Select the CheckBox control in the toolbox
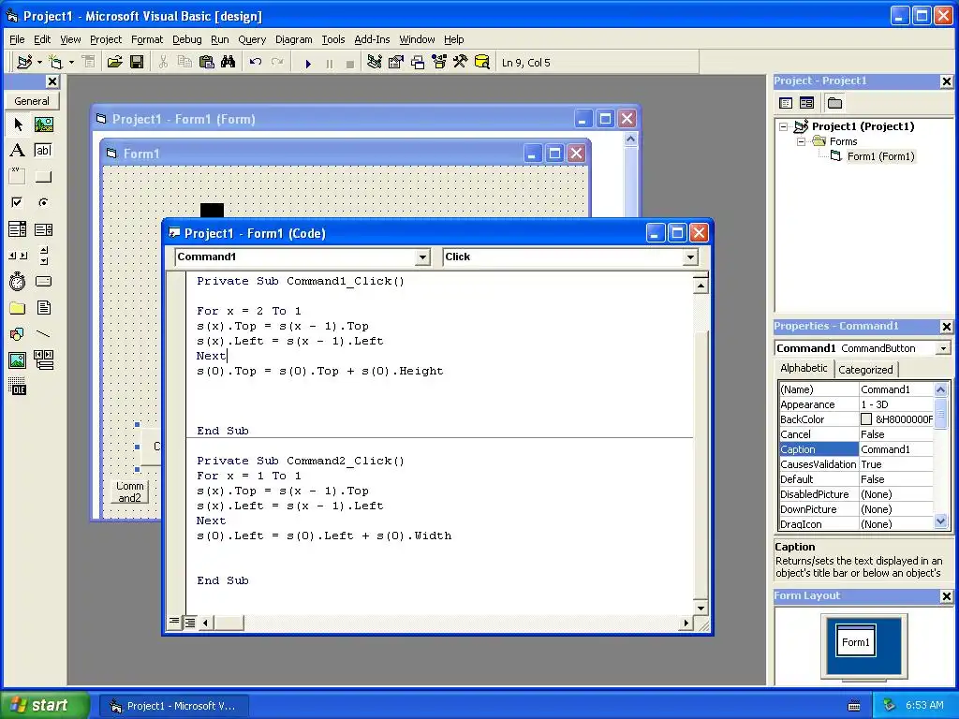This screenshot has width=959, height=719. click(x=18, y=202)
